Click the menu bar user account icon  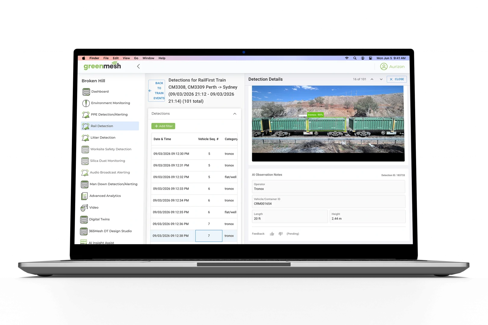pyautogui.click(x=363, y=58)
